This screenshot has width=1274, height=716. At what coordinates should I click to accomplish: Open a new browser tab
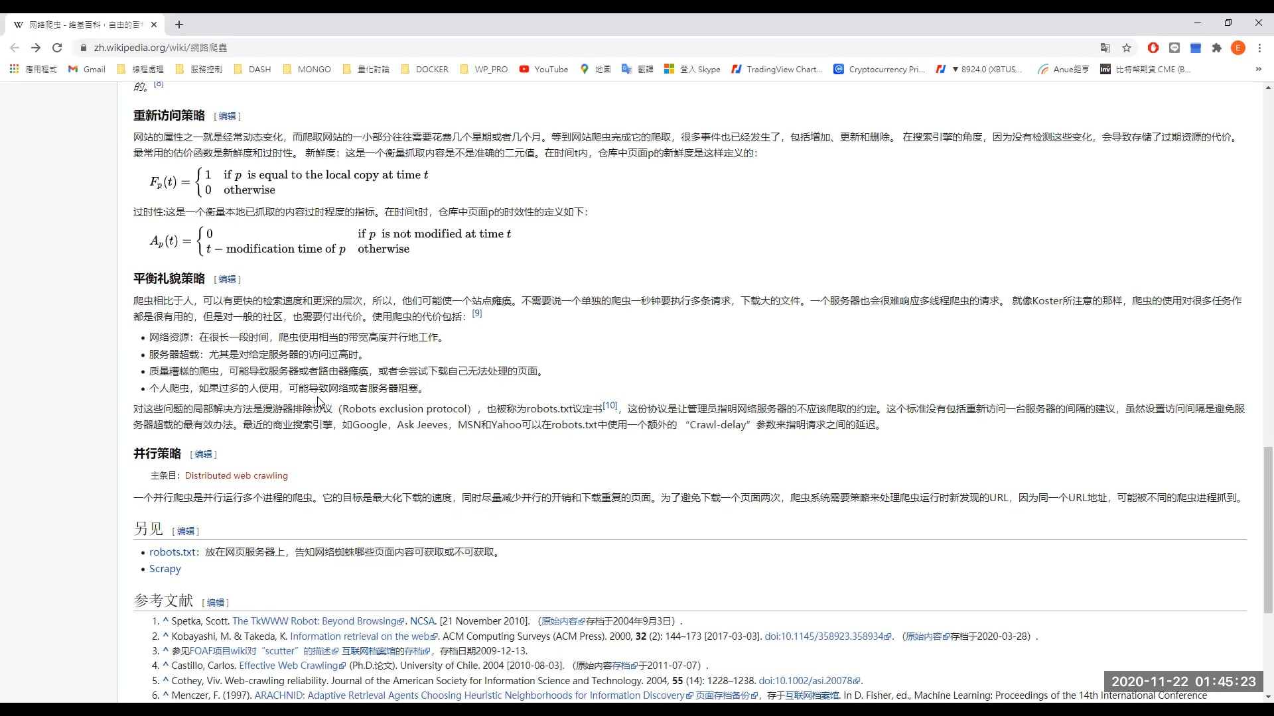tap(179, 25)
